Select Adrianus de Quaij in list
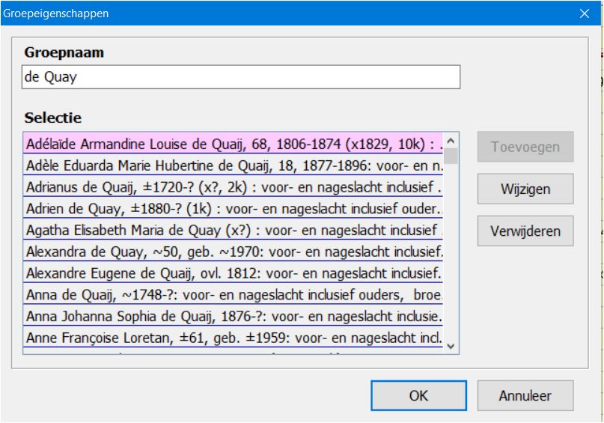 [x=234, y=186]
